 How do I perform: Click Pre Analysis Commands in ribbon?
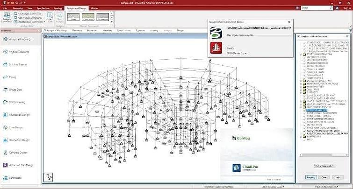(28, 14)
